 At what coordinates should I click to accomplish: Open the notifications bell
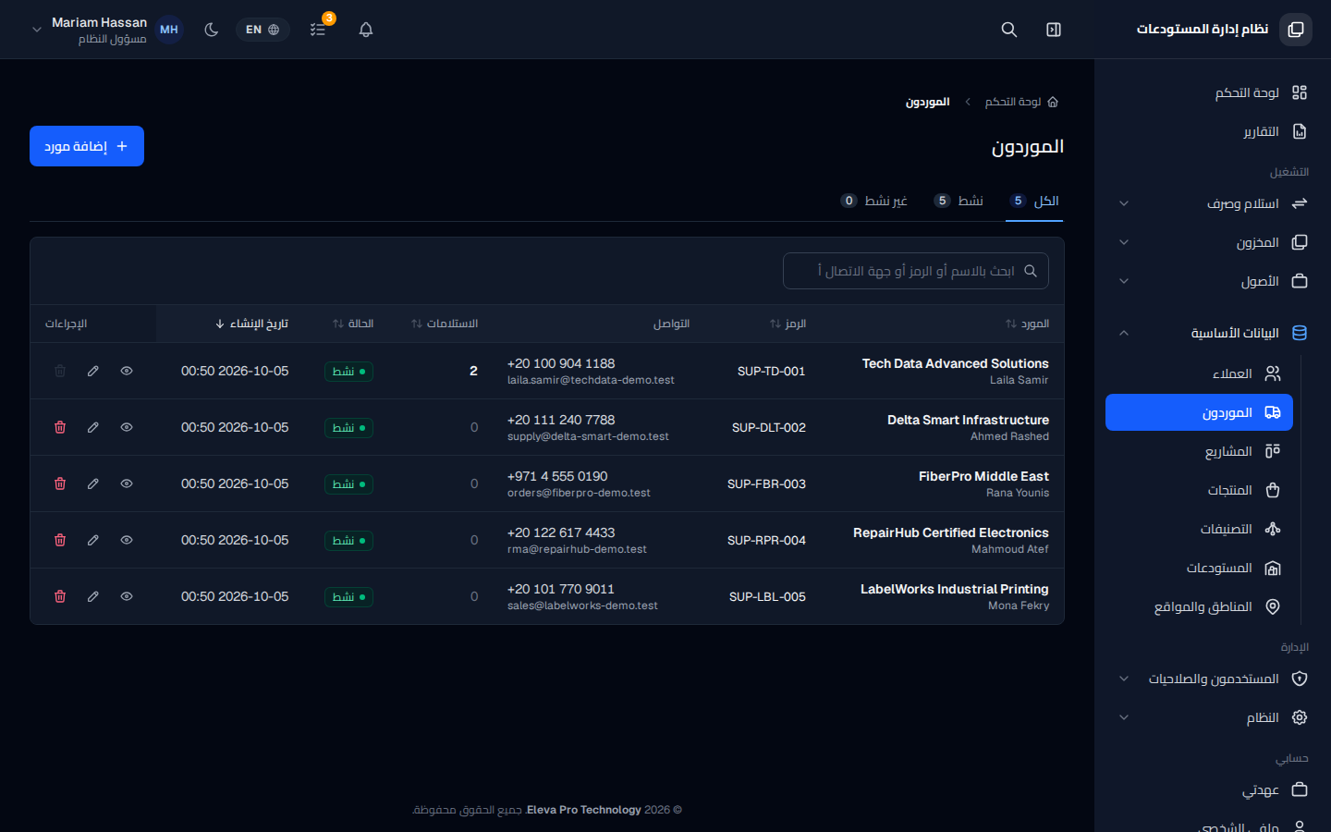point(366,30)
